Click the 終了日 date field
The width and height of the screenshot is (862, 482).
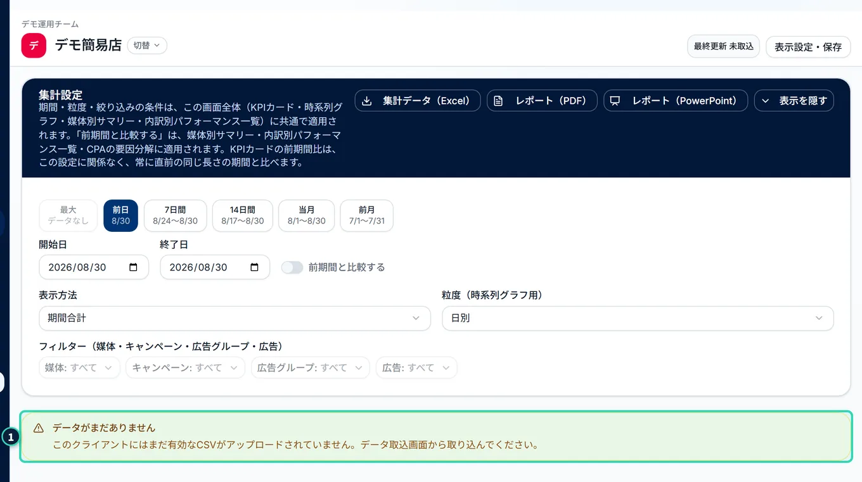(215, 267)
